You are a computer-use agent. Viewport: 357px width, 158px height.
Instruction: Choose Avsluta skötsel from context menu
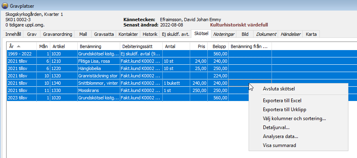pos(298,89)
